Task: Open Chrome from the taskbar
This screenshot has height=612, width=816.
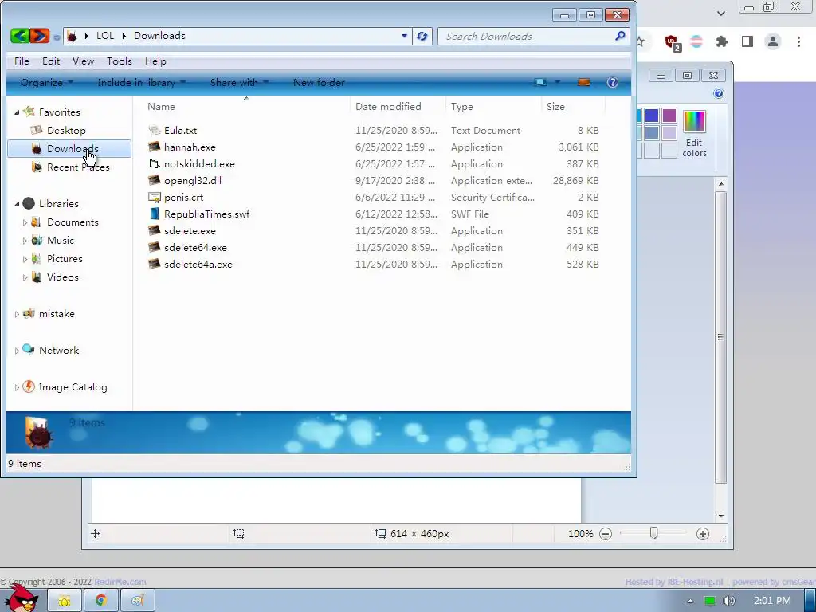Action: (x=101, y=601)
